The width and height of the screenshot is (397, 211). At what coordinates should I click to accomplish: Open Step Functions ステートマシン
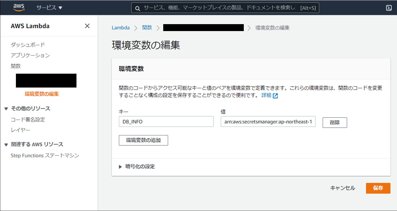[45, 156]
